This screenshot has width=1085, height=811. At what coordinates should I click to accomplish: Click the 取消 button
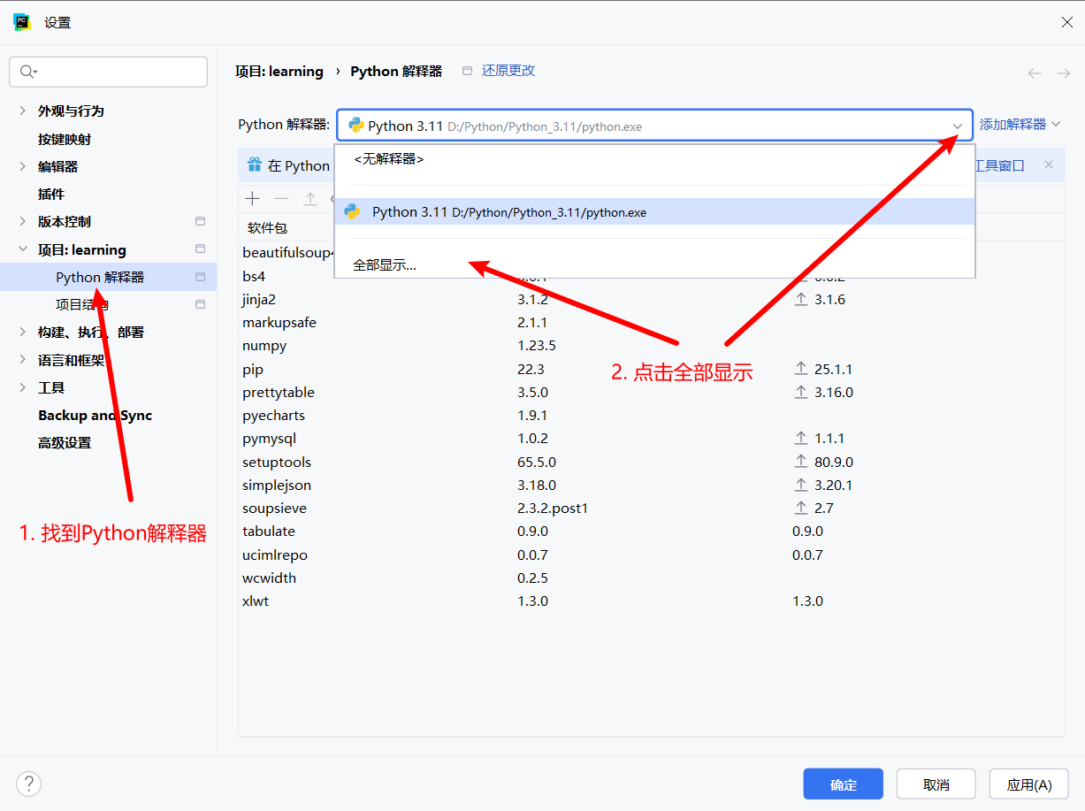click(x=936, y=784)
